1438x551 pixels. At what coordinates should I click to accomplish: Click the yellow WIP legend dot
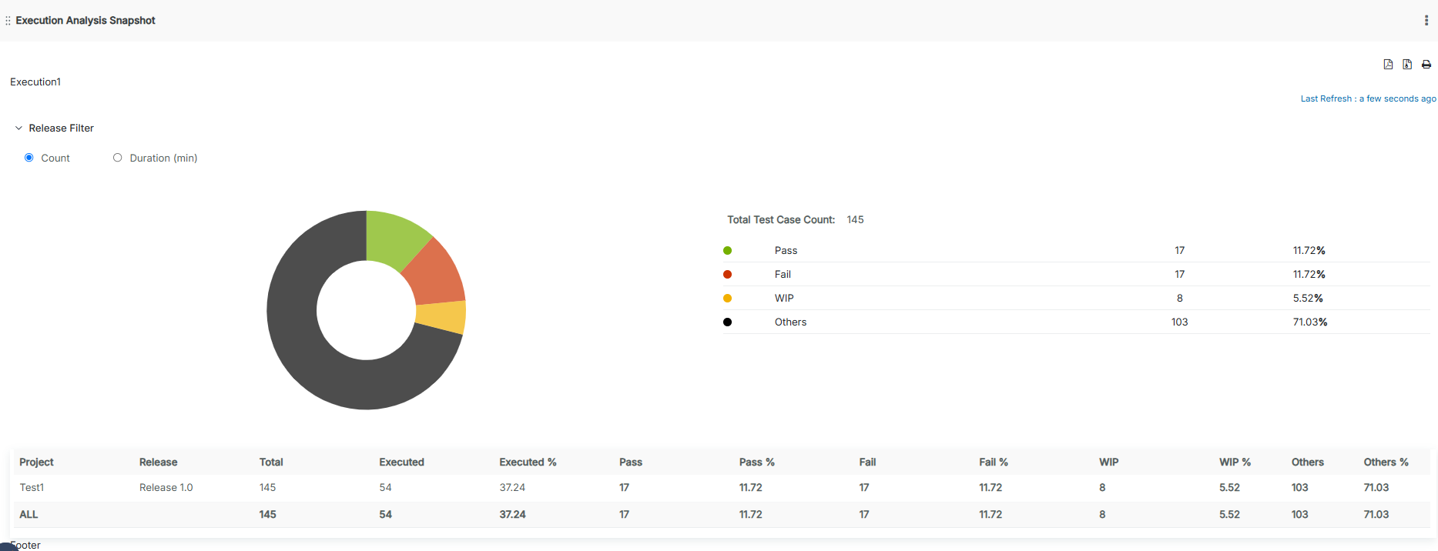(x=727, y=299)
